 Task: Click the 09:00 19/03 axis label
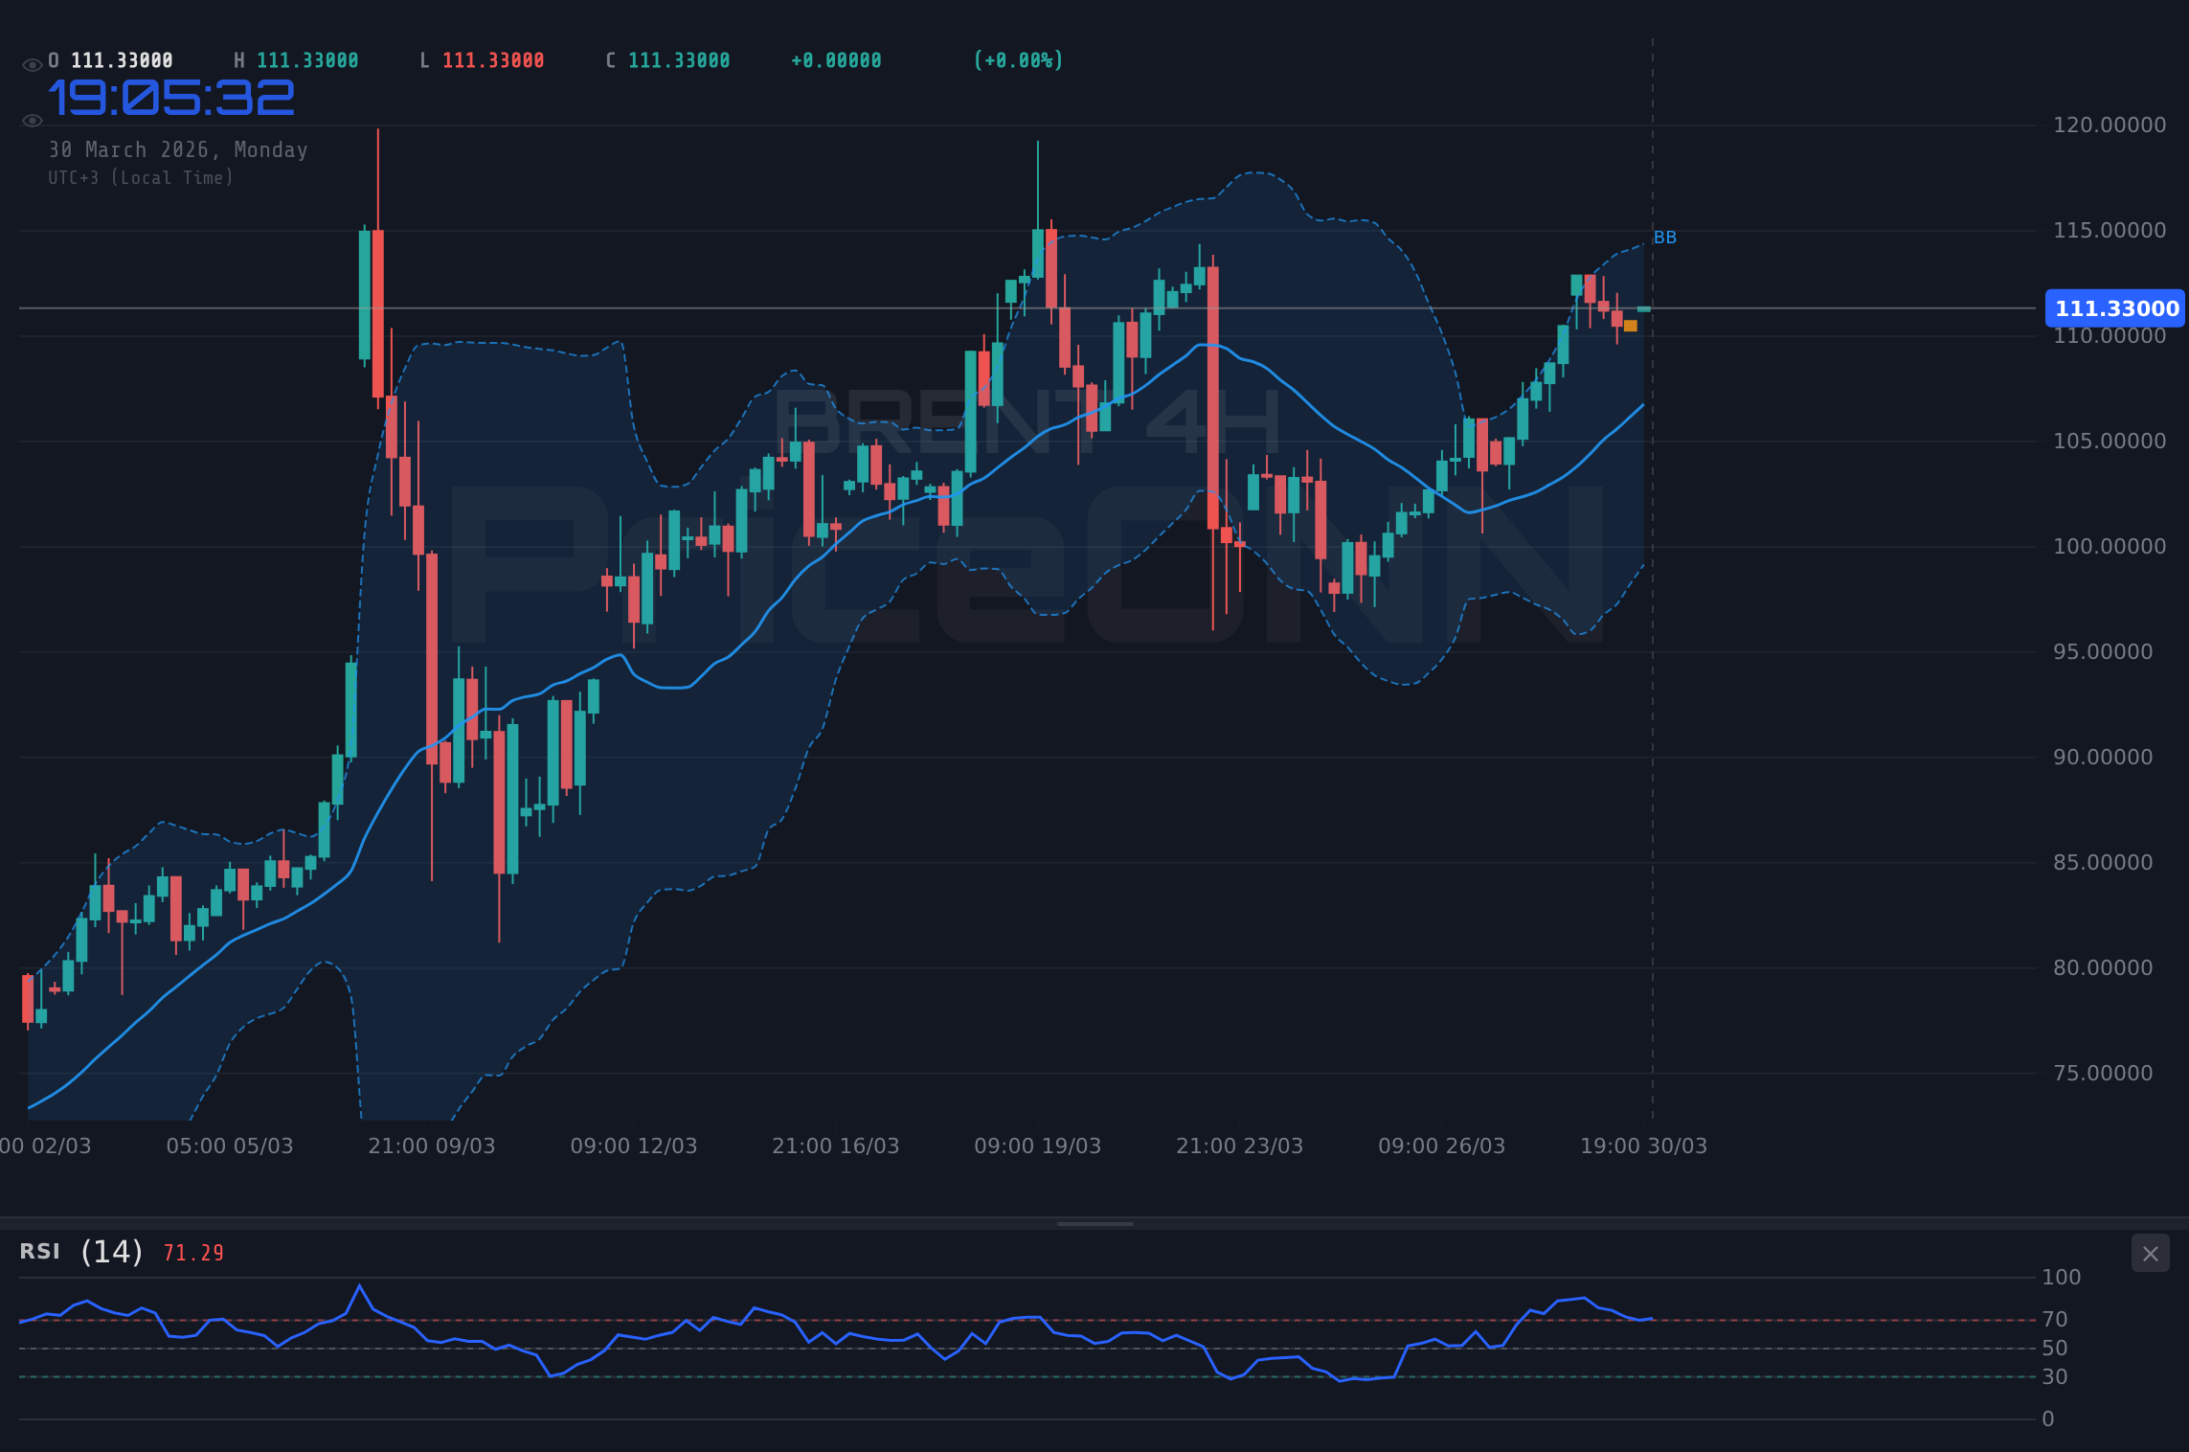pyautogui.click(x=1035, y=1146)
